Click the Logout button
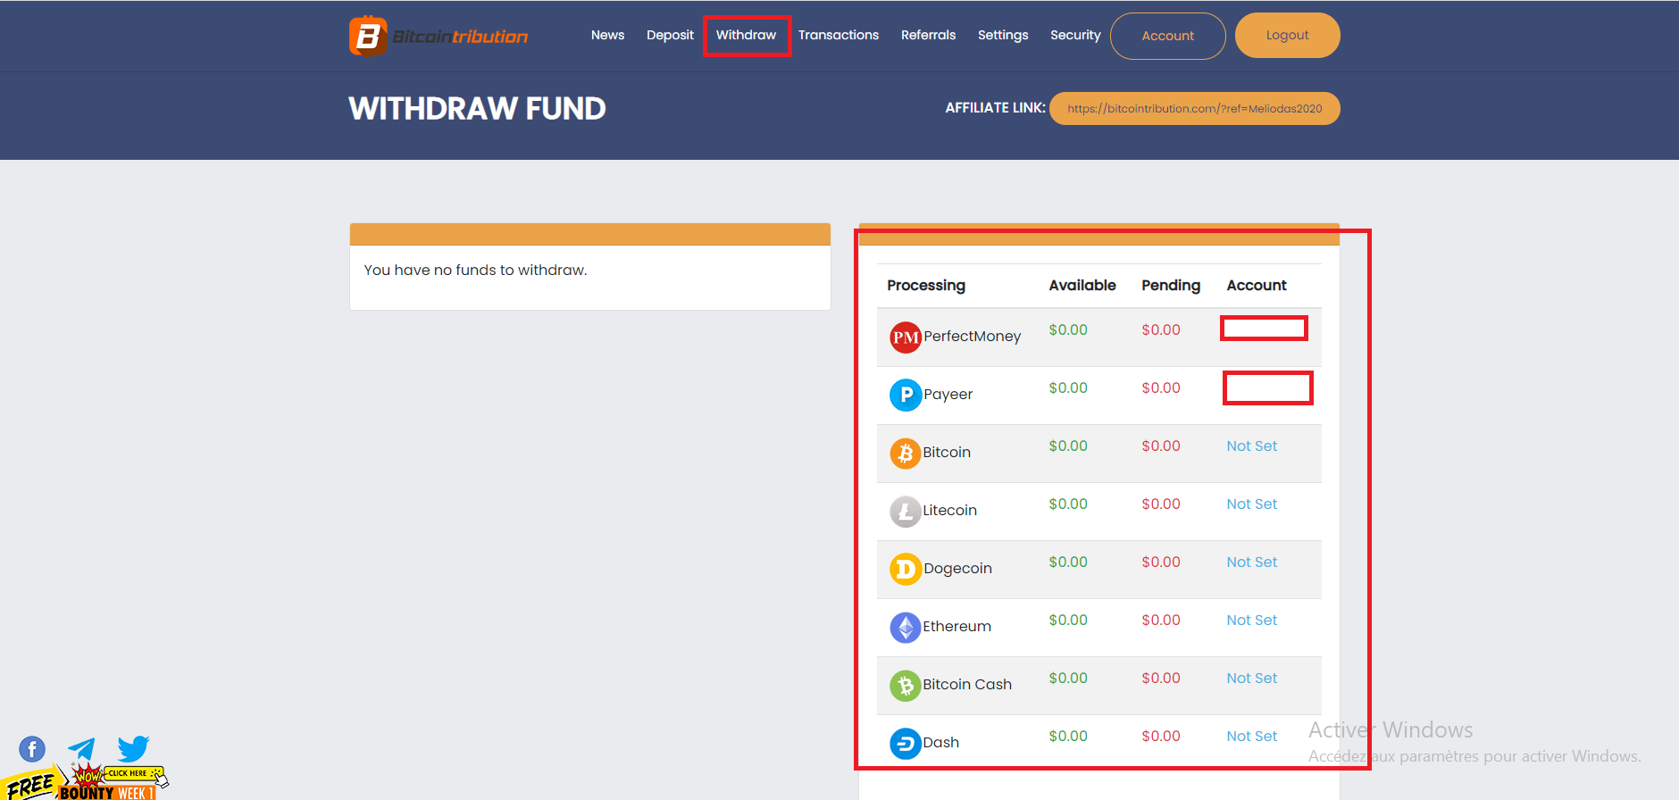This screenshot has width=1679, height=800. 1287,35
